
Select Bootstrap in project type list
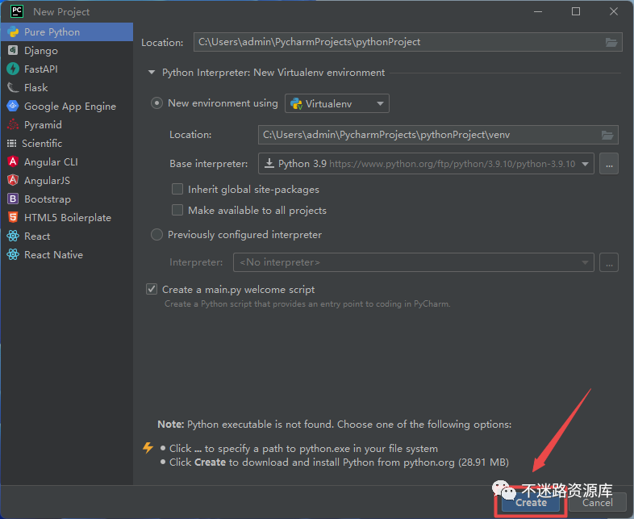[x=47, y=199]
